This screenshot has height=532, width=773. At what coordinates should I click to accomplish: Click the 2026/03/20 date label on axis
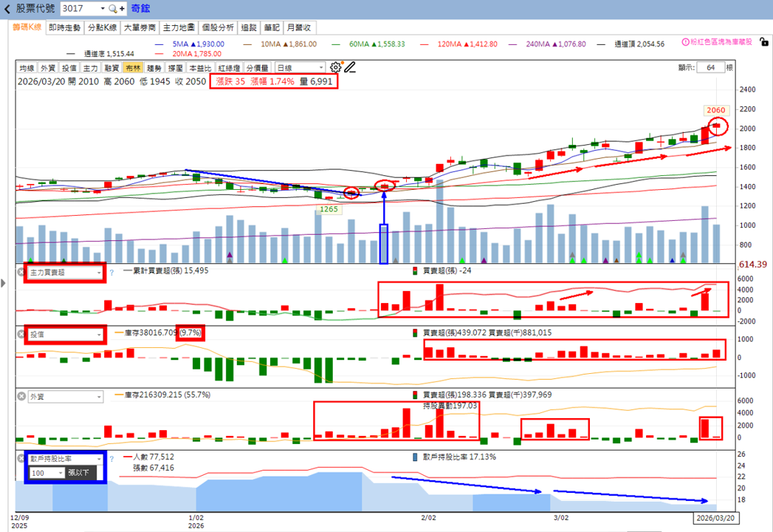point(715,518)
